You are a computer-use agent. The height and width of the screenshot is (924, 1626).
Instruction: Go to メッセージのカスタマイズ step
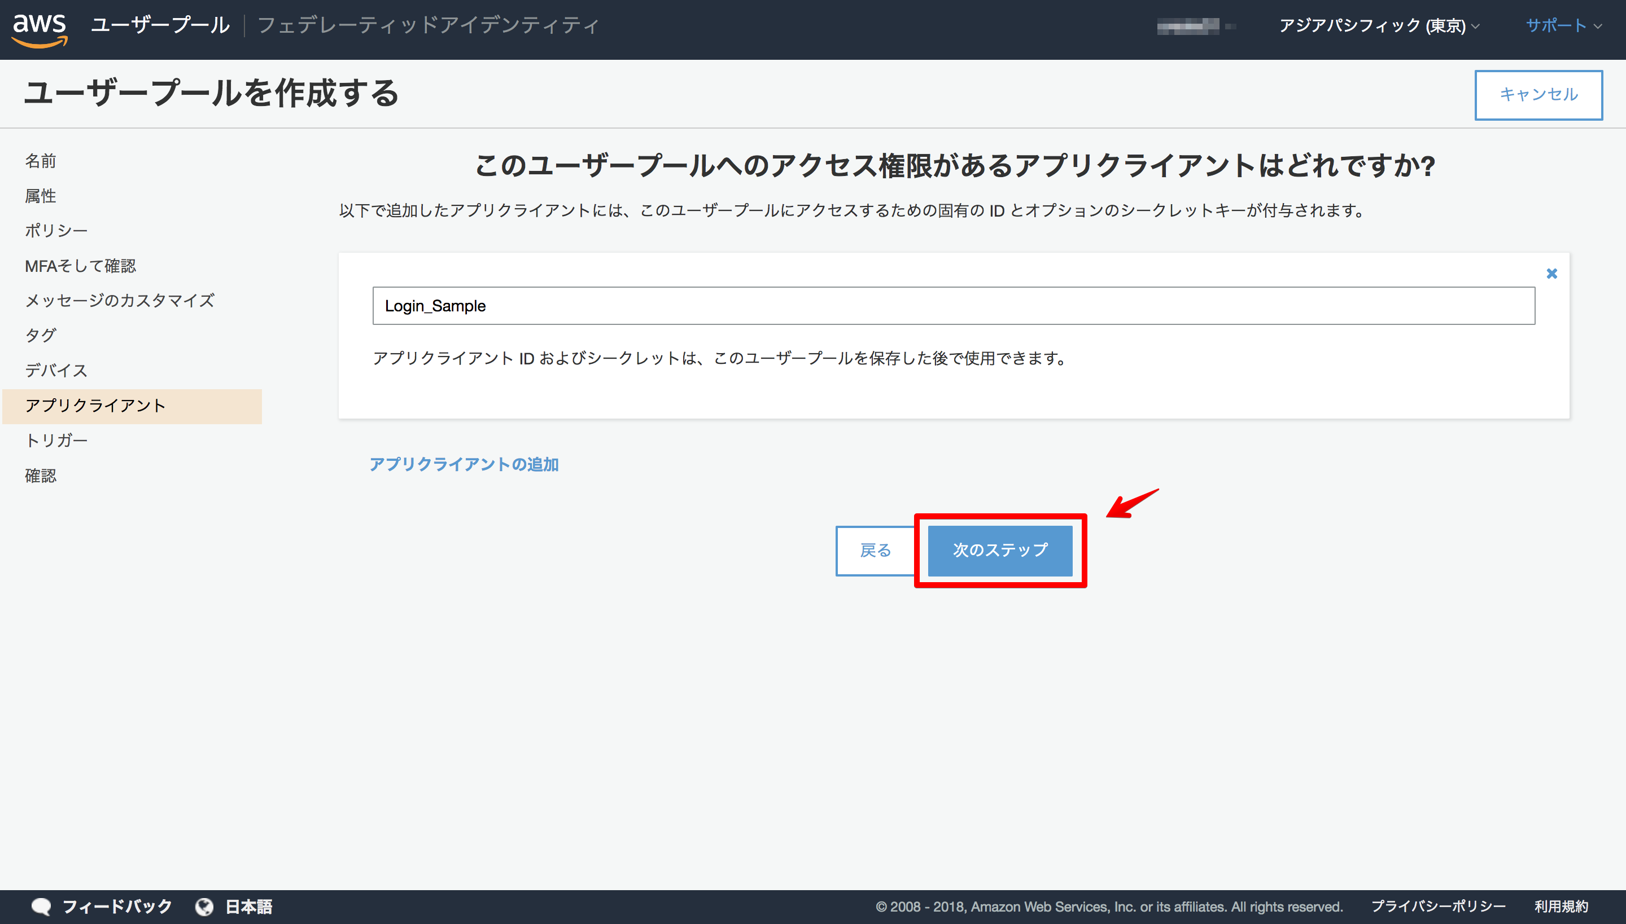coord(120,300)
